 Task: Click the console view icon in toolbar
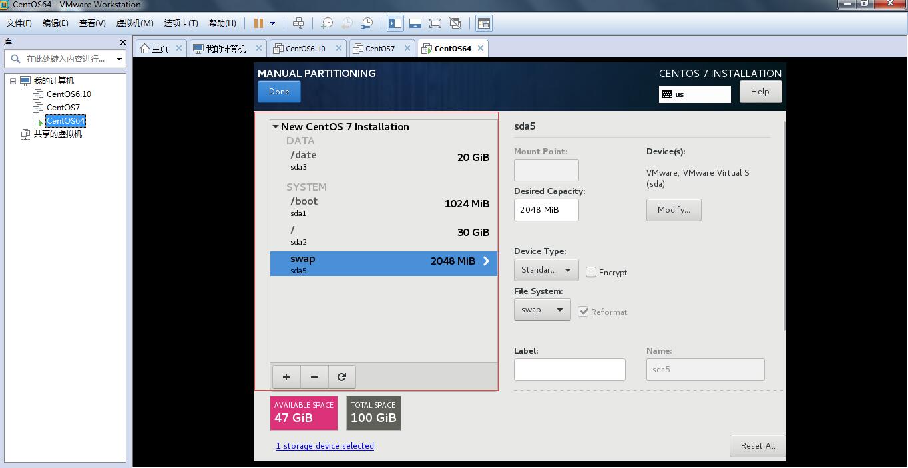[x=484, y=23]
